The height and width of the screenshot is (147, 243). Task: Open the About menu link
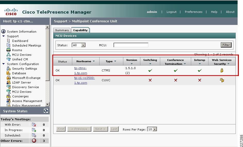[x=230, y=12]
